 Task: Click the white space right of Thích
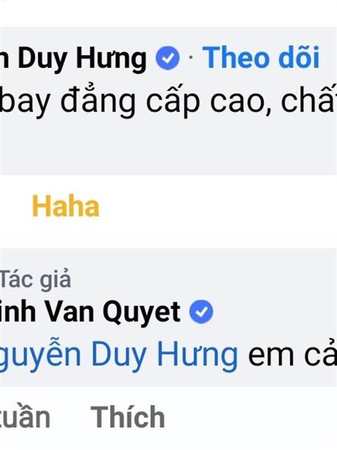251,417
